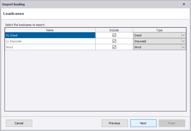Image resolution: width=191 pixels, height=131 pixels.
Task: Go back with the Previous button
Action: 114,123
